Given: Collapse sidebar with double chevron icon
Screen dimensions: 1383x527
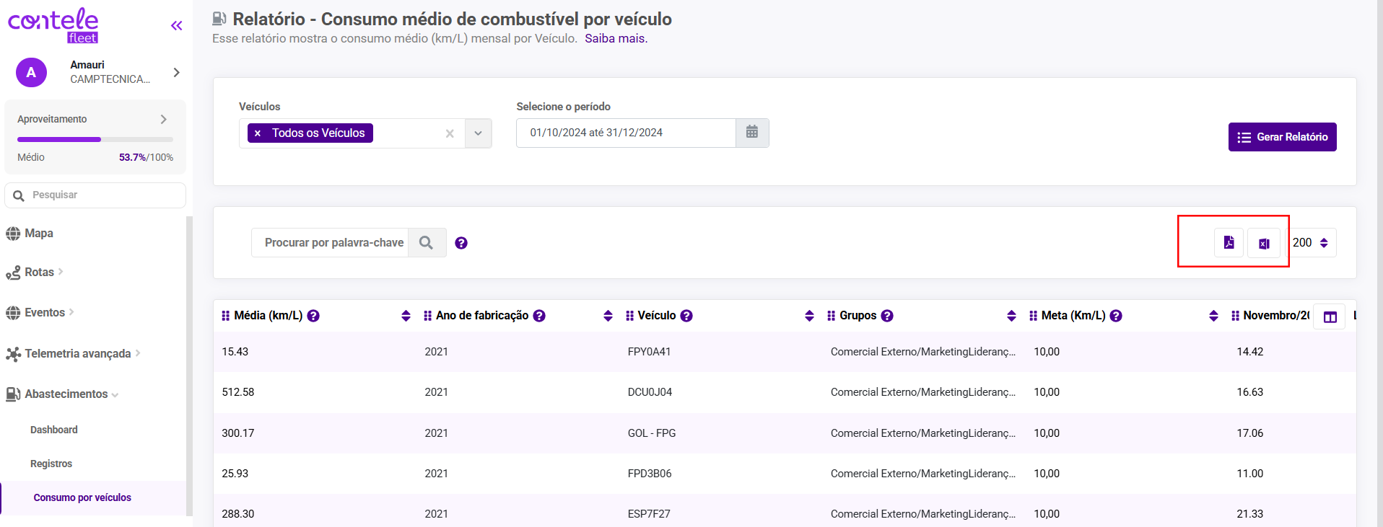Looking at the screenshot, I should (176, 26).
